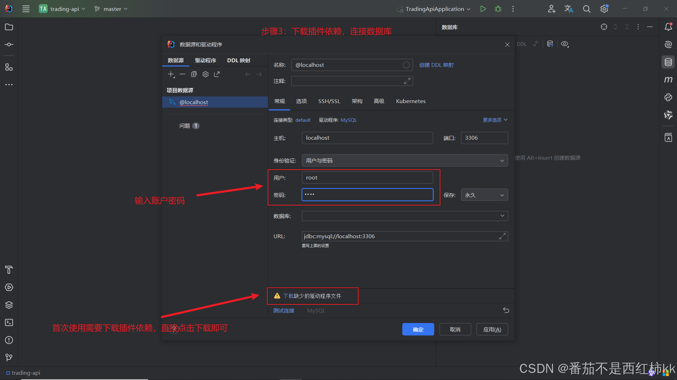Click the Test Connection link

coord(283,310)
